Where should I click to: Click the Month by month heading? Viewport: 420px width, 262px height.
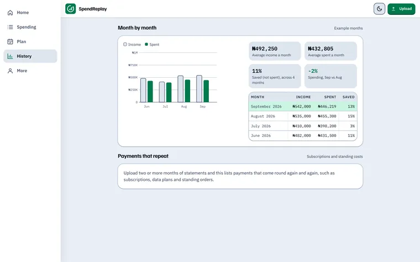tap(137, 28)
